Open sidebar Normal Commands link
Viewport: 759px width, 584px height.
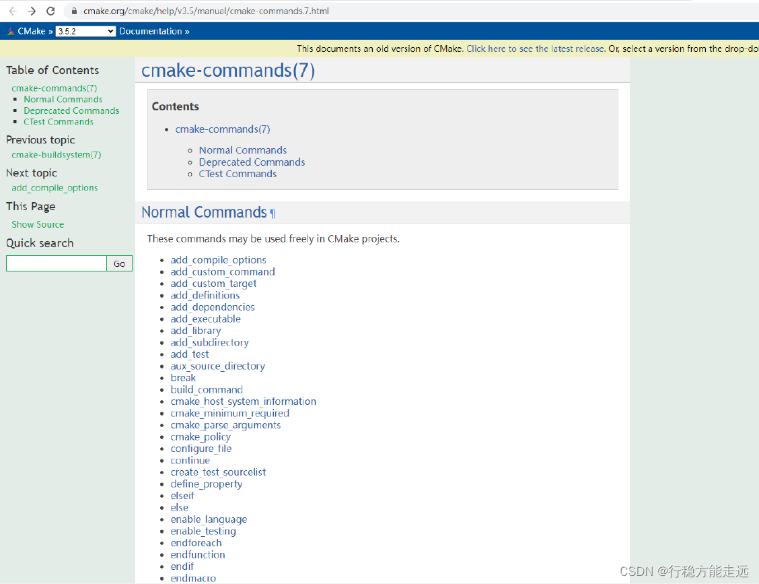(x=63, y=99)
